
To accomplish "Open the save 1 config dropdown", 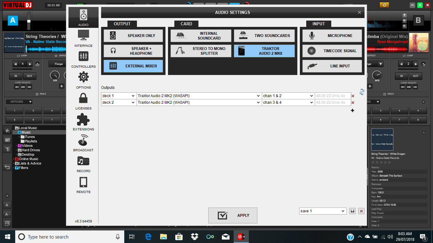I will coord(323,211).
